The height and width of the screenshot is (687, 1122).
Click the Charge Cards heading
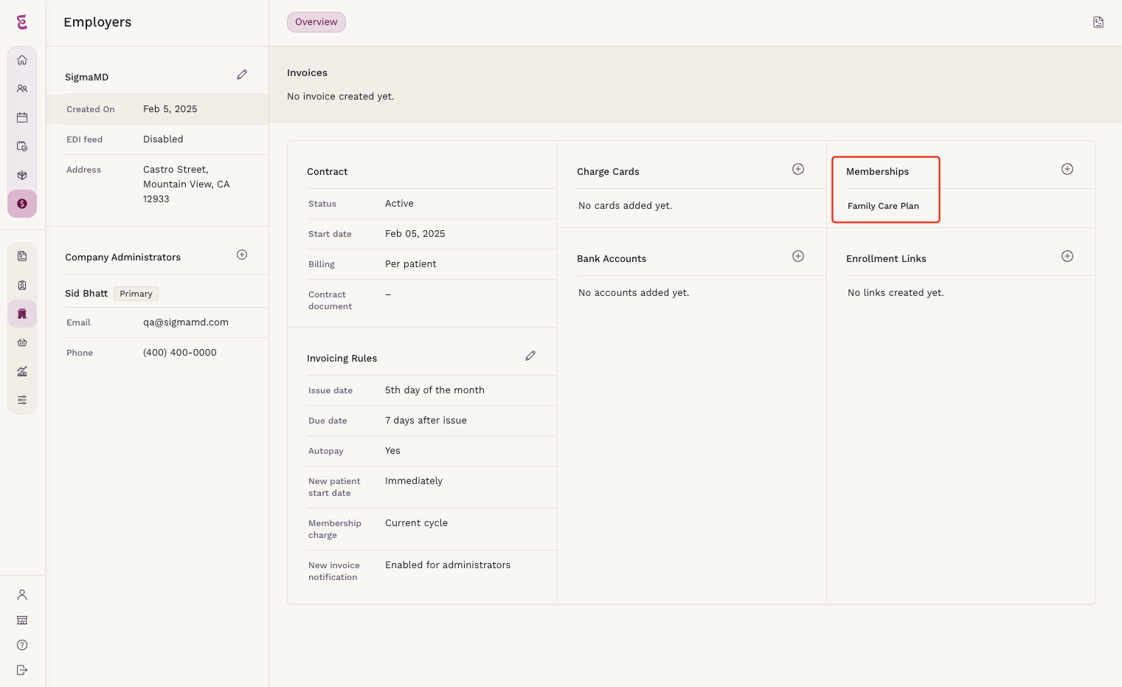608,172
